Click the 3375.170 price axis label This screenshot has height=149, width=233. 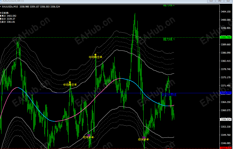pos(226,77)
